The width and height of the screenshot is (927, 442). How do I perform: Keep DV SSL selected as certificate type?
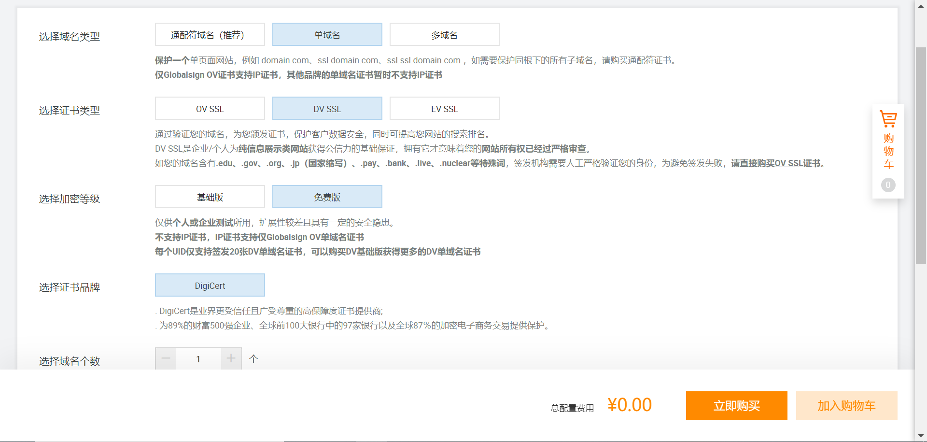pyautogui.click(x=327, y=108)
